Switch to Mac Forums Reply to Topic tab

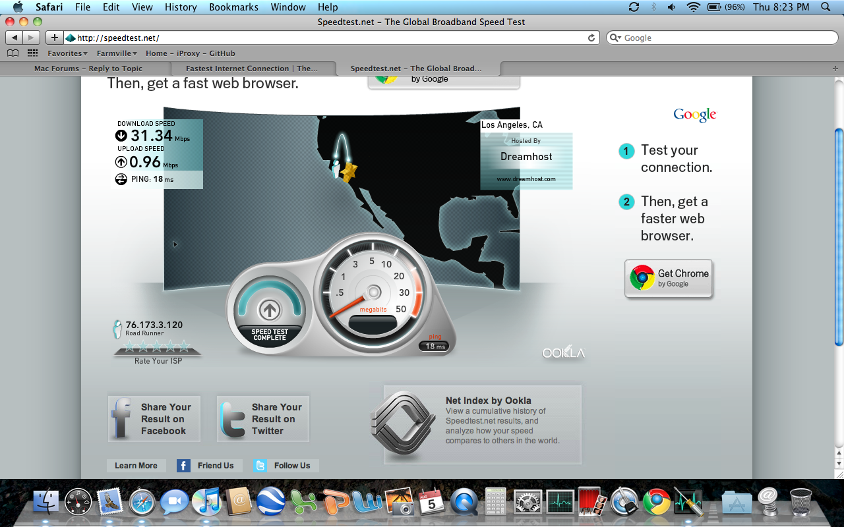(x=88, y=69)
